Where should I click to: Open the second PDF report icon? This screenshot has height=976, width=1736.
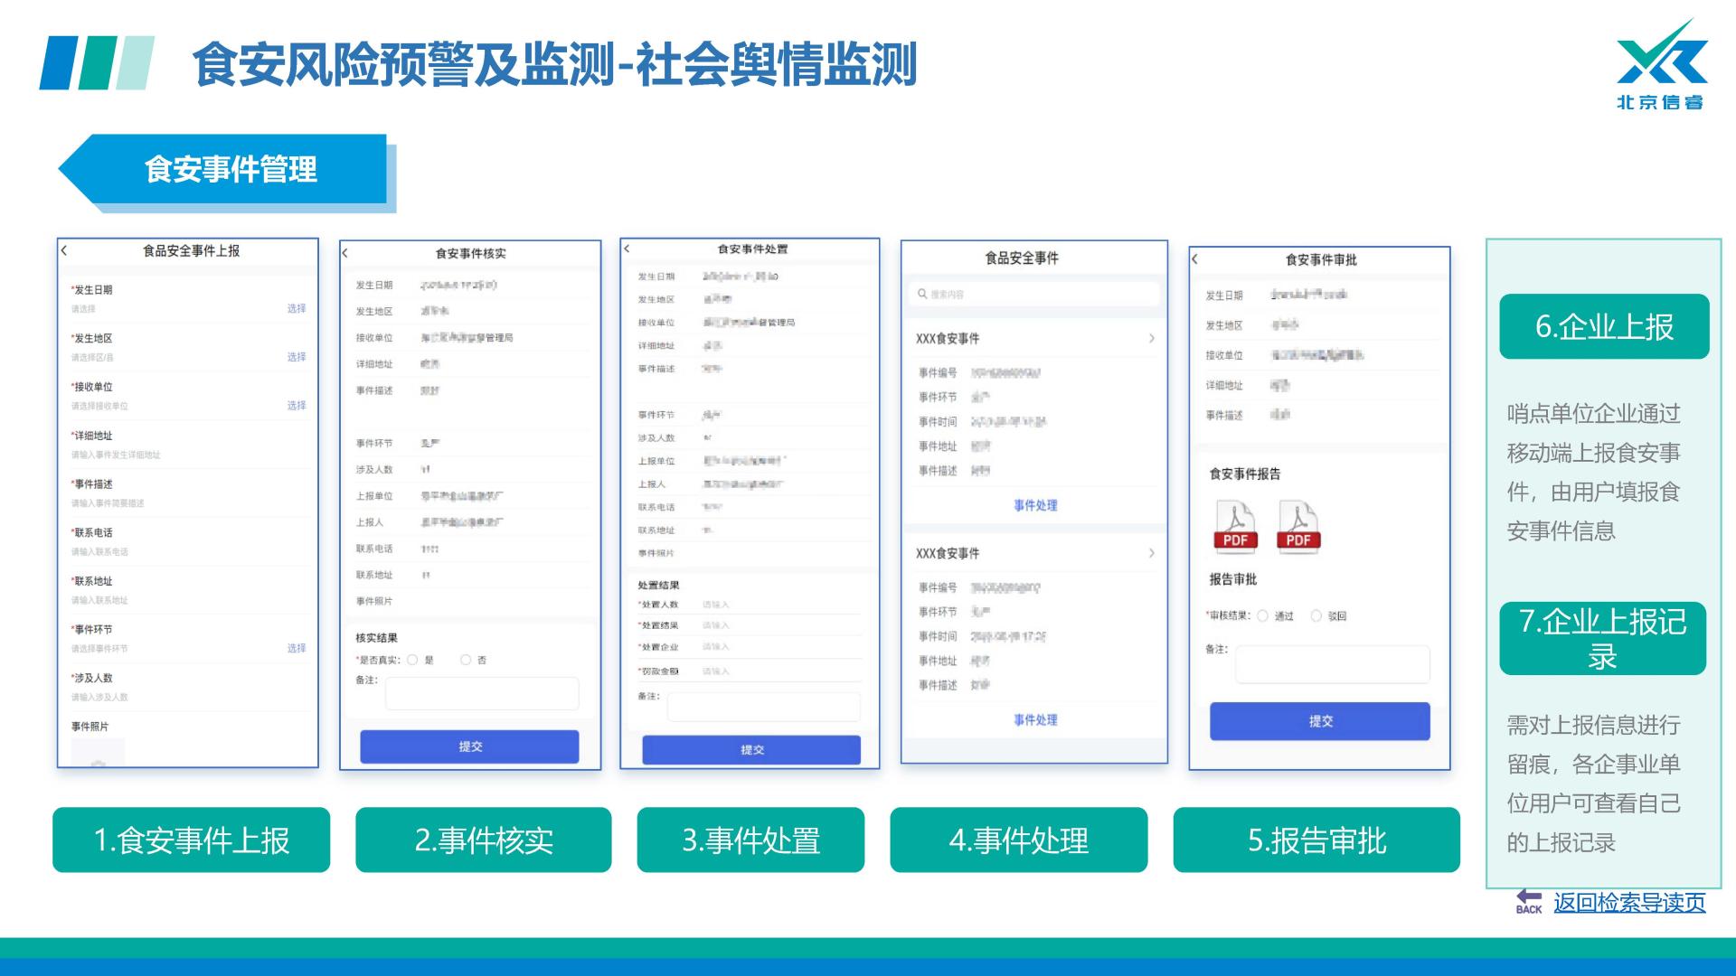[x=1297, y=526]
